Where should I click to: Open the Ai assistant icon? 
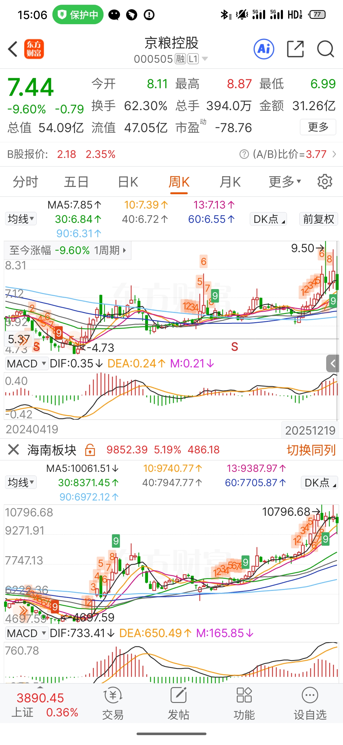pos(264,49)
